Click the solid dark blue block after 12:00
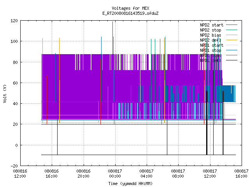The image size is (249, 187). click(x=229, y=93)
